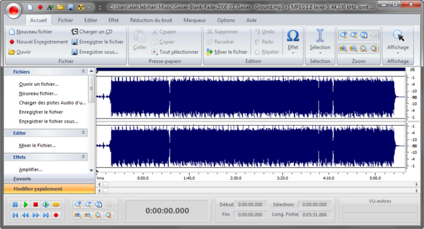Click Amplifier... in sidebar
The height and width of the screenshot is (229, 424).
[31, 170]
